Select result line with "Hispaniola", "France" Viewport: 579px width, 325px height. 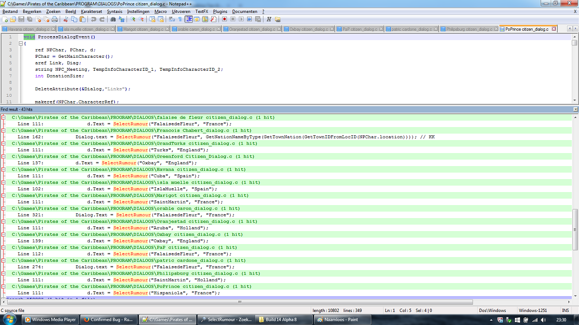(288, 293)
